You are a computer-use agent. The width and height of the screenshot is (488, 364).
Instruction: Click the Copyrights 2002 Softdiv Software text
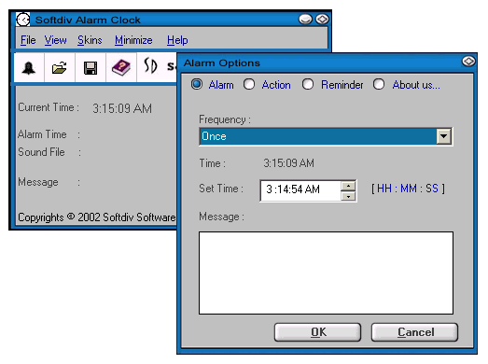(x=97, y=217)
